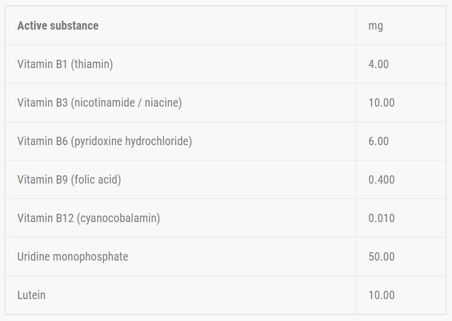Select the Lutein cell
Viewport: 452px width, 321px height.
pyautogui.click(x=31, y=295)
